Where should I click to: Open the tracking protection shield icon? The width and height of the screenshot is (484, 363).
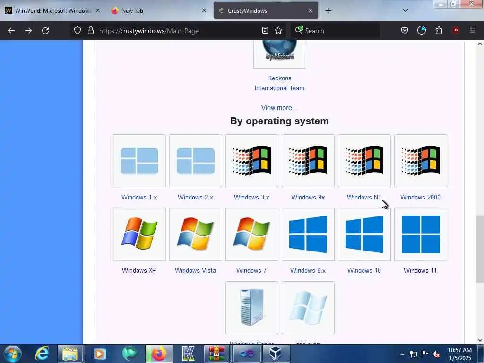(x=78, y=30)
